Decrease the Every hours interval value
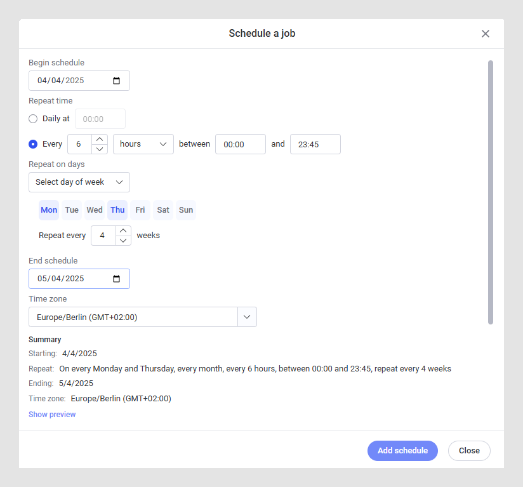Image resolution: width=523 pixels, height=487 pixels. point(100,149)
